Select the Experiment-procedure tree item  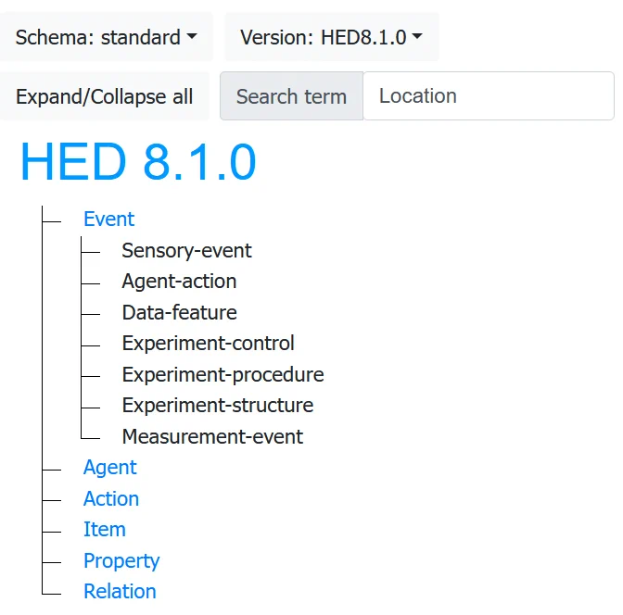[222, 374]
